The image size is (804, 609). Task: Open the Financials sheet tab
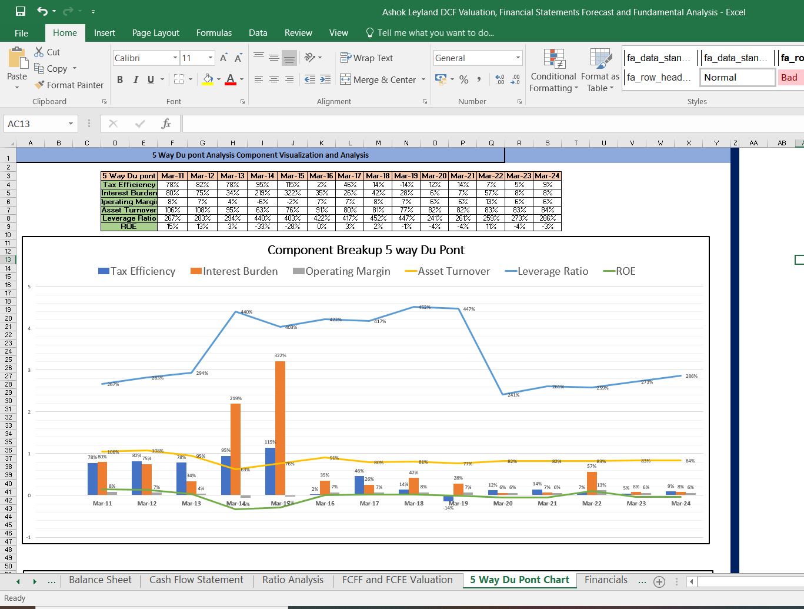(606, 580)
